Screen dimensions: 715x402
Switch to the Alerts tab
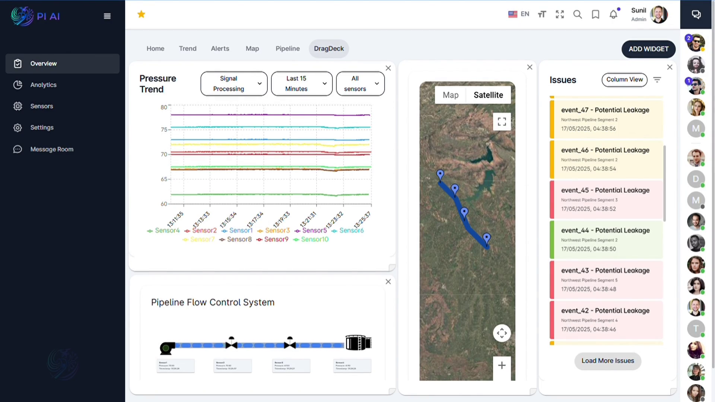pos(220,48)
